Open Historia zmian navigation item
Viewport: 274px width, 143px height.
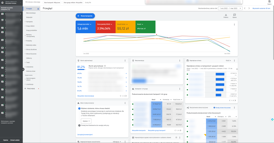click(x=31, y=71)
